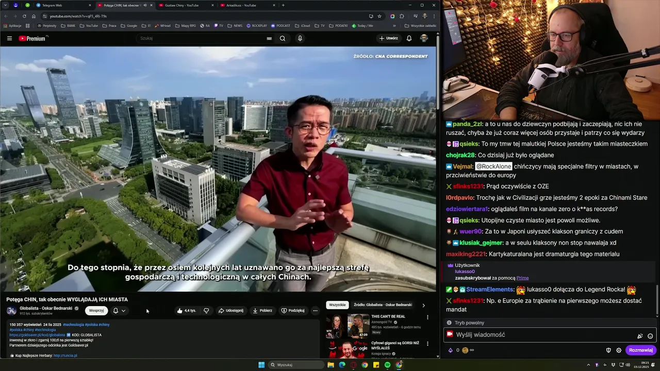This screenshot has width=660, height=371.
Task: Click Prime link in the subscription notice
Action: click(522, 278)
